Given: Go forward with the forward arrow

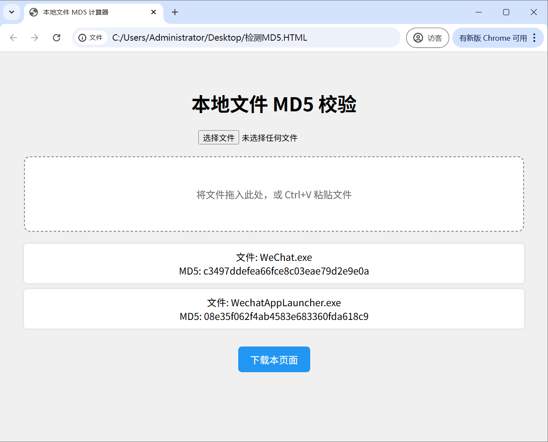Looking at the screenshot, I should click(x=35, y=38).
